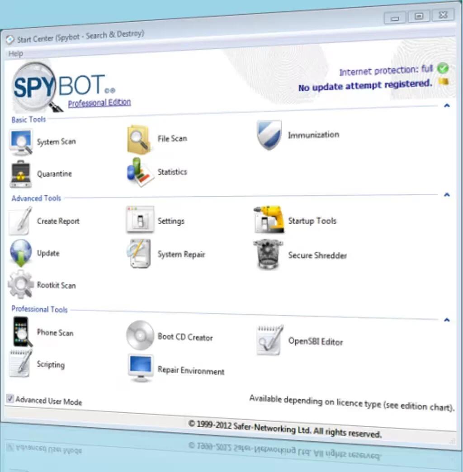Launch File Scan folder icon
This screenshot has height=472, width=463.
point(138,139)
